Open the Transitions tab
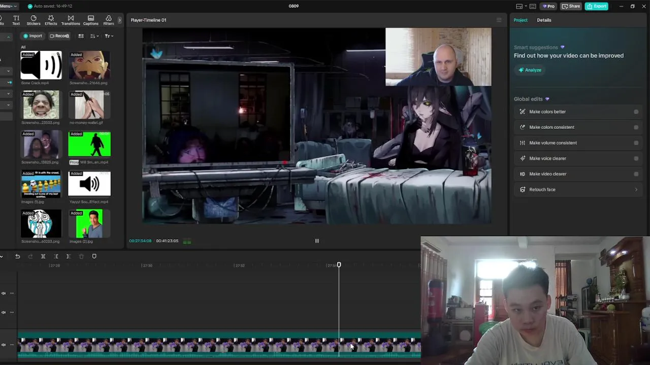650x365 pixels. [x=71, y=20]
